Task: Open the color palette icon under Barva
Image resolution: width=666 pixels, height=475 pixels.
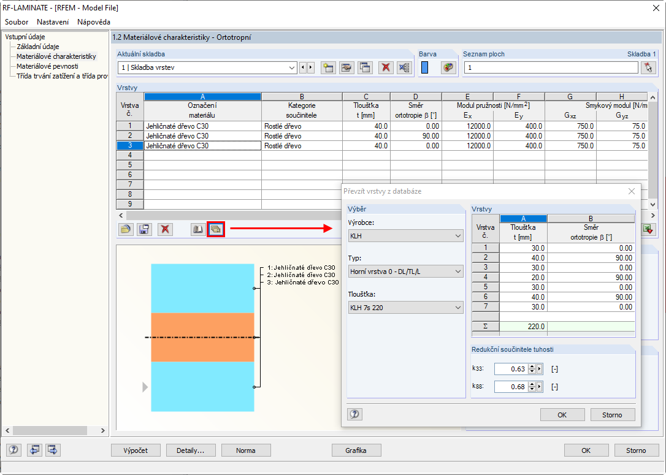Action: pos(448,67)
